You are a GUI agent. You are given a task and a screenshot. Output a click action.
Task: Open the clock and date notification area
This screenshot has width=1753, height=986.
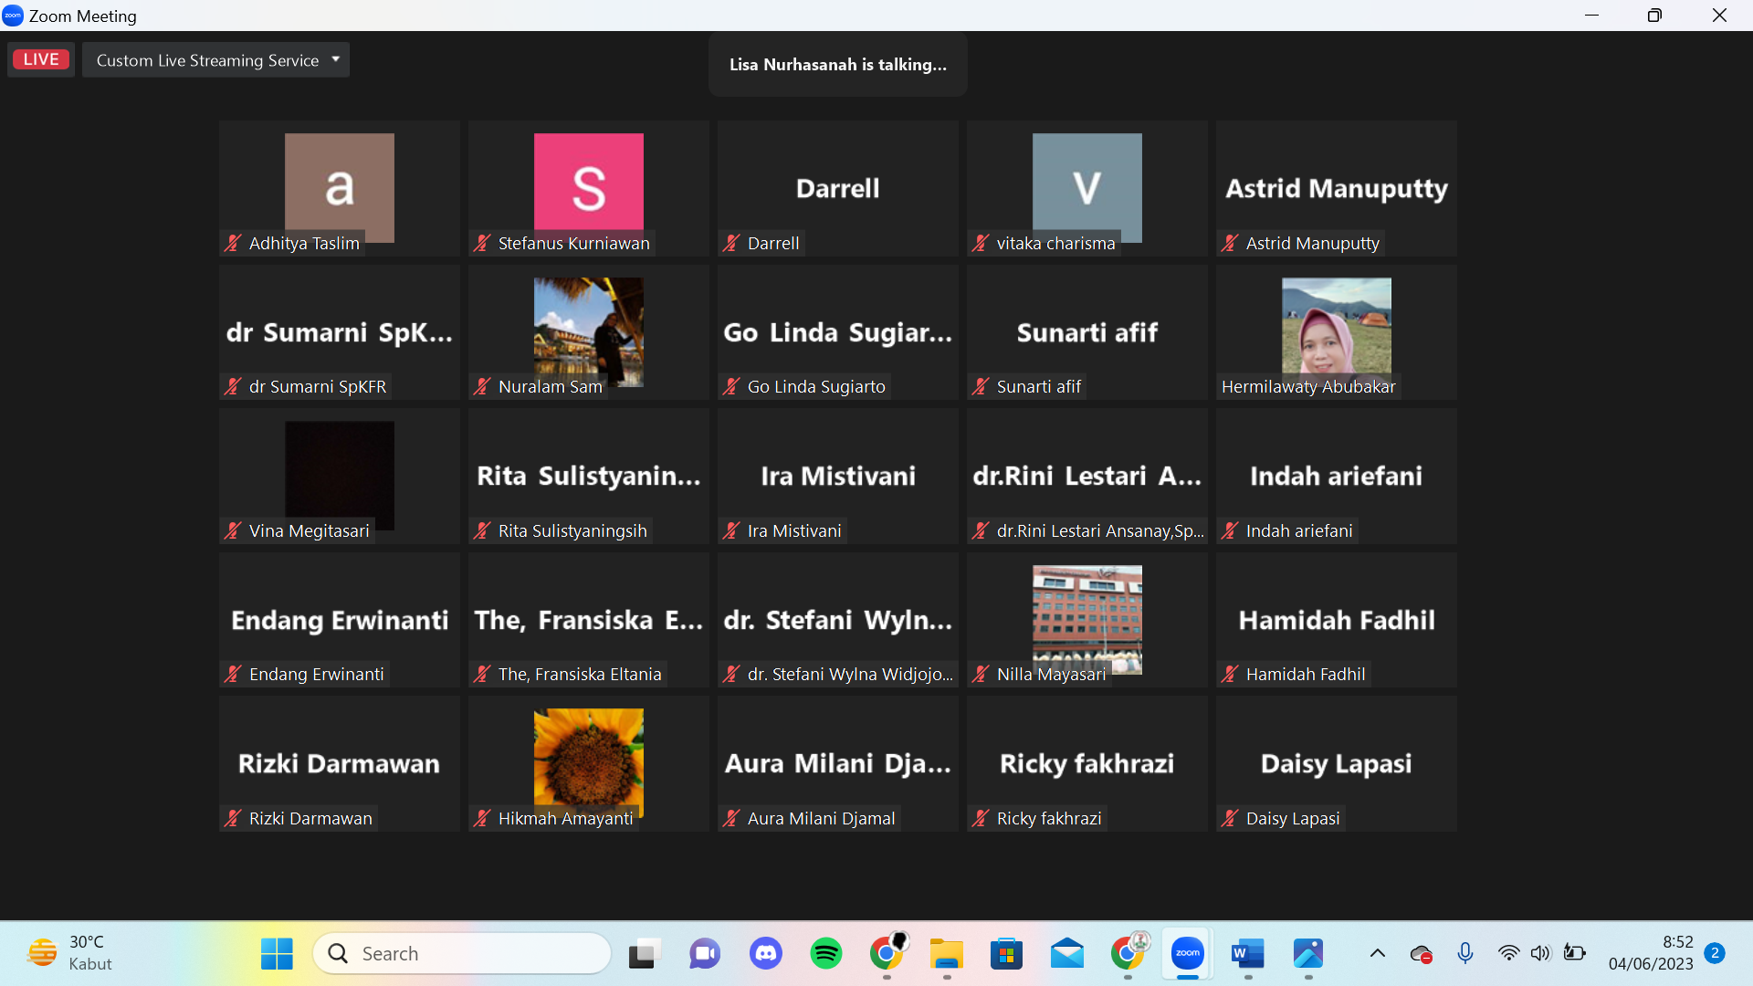coord(1650,953)
